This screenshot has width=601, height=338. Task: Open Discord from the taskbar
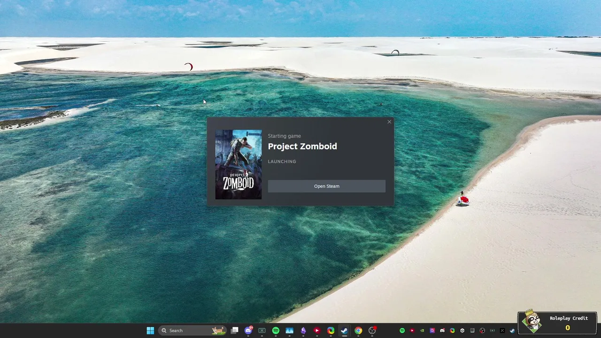248,330
